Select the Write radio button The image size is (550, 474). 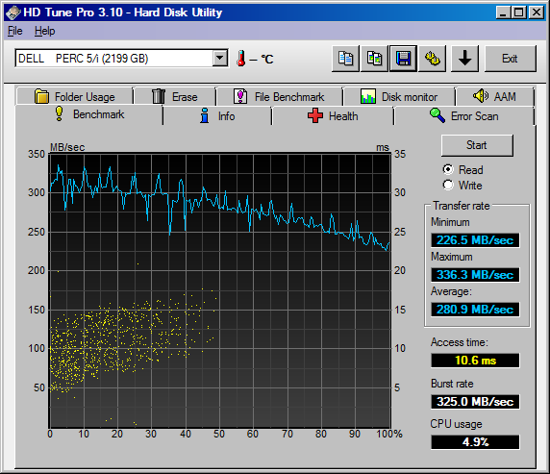click(x=448, y=185)
